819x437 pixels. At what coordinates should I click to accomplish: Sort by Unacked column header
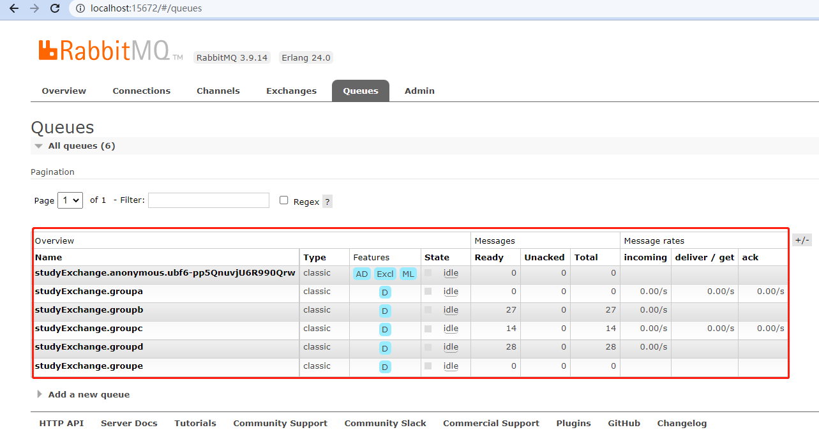tap(545, 258)
